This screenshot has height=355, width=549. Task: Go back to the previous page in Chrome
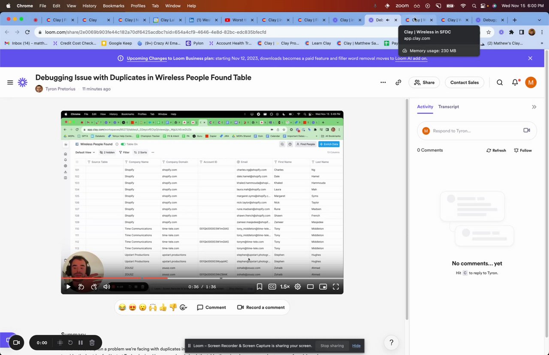point(7,32)
